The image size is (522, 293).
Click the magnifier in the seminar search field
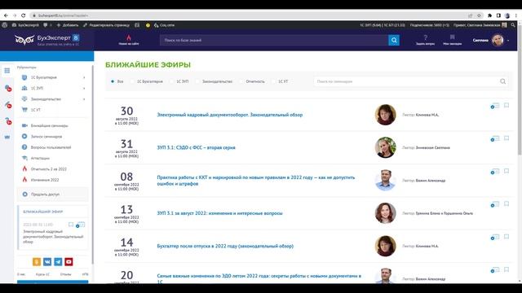point(502,81)
